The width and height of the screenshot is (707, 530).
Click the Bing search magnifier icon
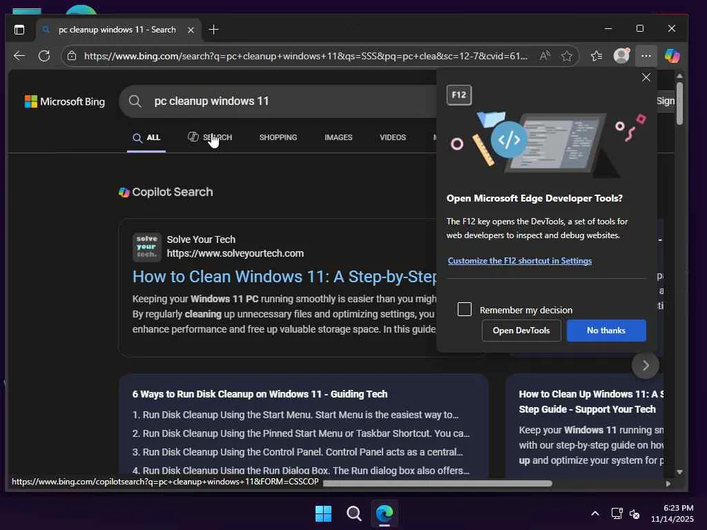135,101
